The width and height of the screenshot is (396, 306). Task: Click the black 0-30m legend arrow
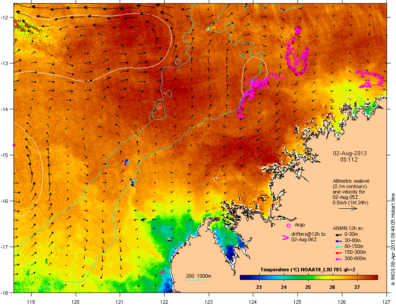[x=339, y=235]
